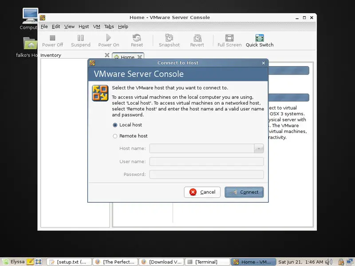Close the VMware Server Console window
Viewport: 355px width, 266px height.
312,18
